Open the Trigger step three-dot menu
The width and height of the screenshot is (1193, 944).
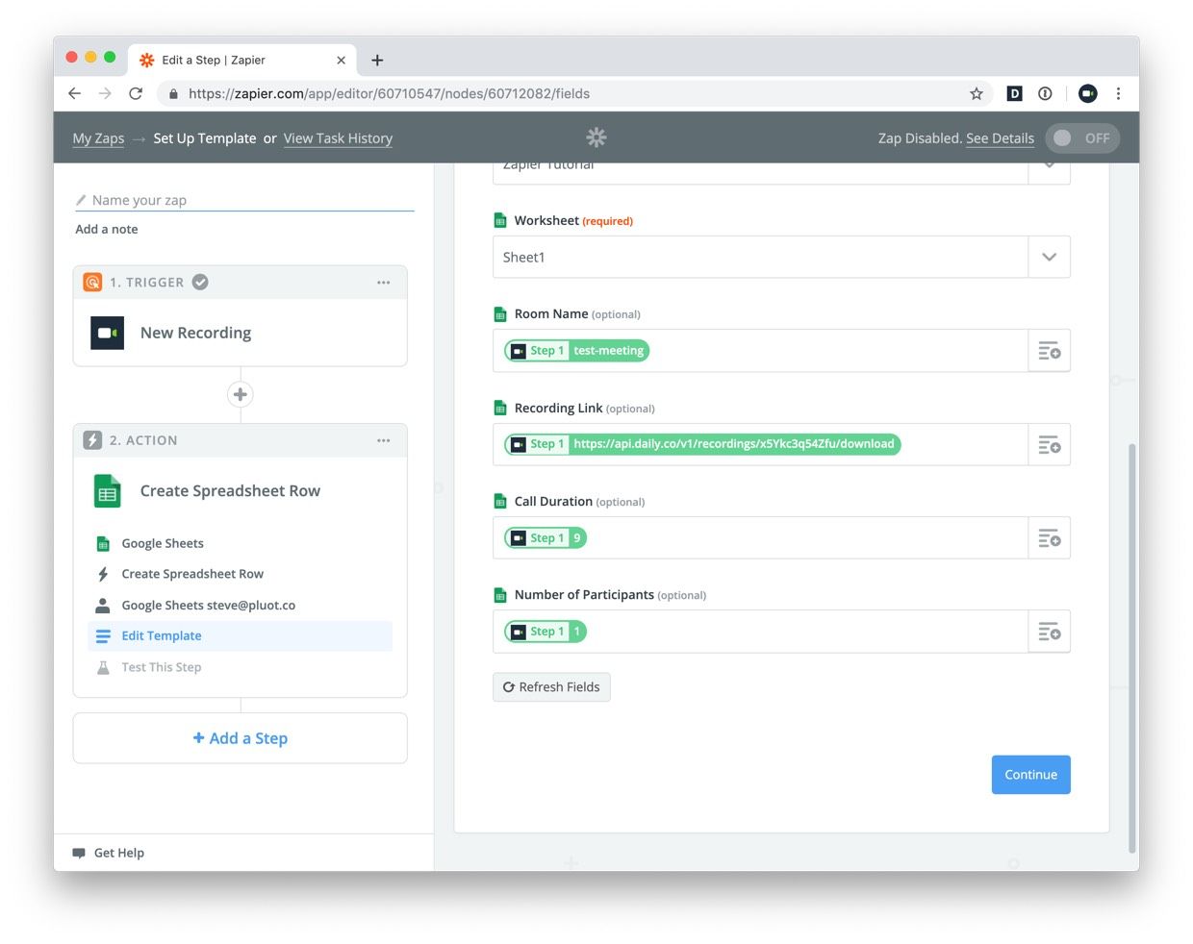pyautogui.click(x=384, y=283)
